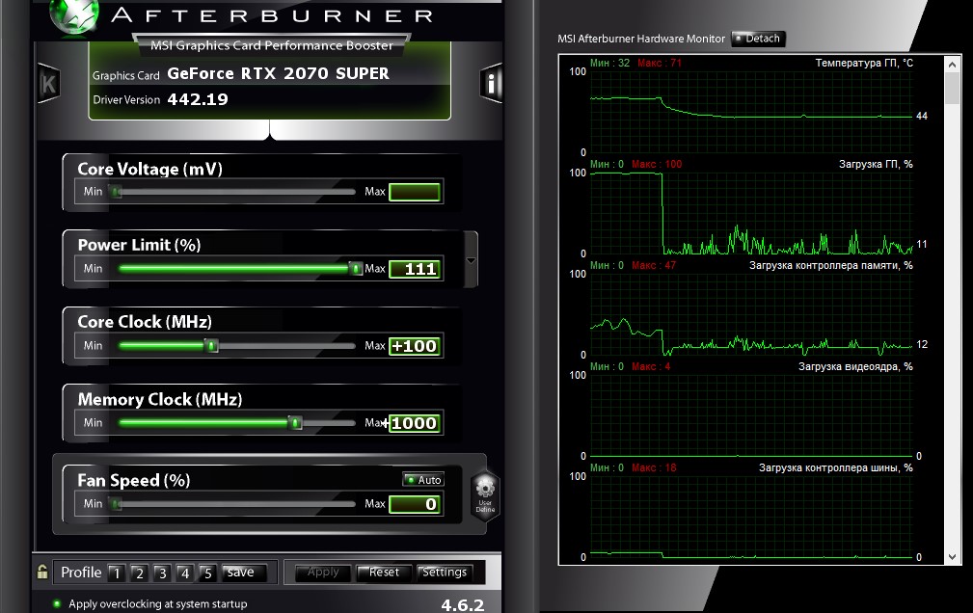This screenshot has width=973, height=613.
Task: Select Profile 5 slot
Action: 207,573
